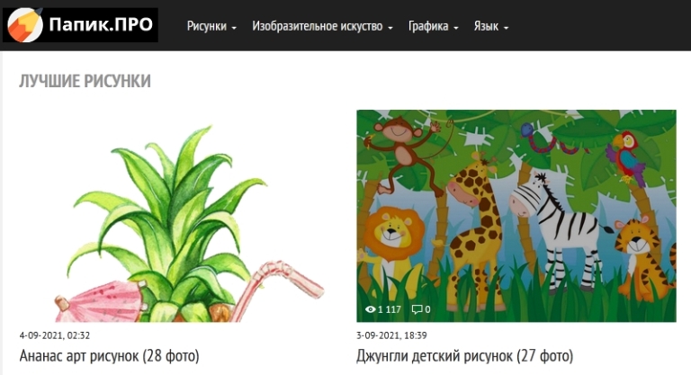Open the Графика dropdown

pyautogui.click(x=433, y=26)
